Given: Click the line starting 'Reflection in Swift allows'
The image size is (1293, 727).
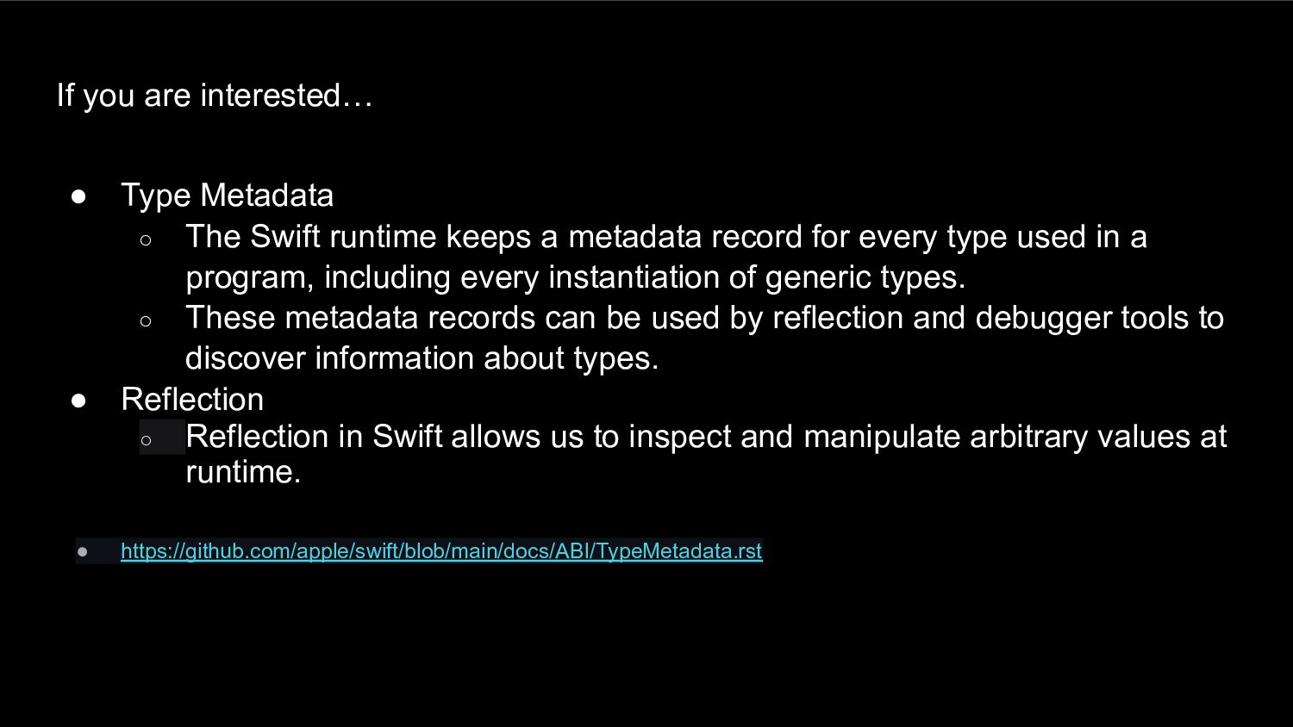Looking at the screenshot, I should pos(706,437).
